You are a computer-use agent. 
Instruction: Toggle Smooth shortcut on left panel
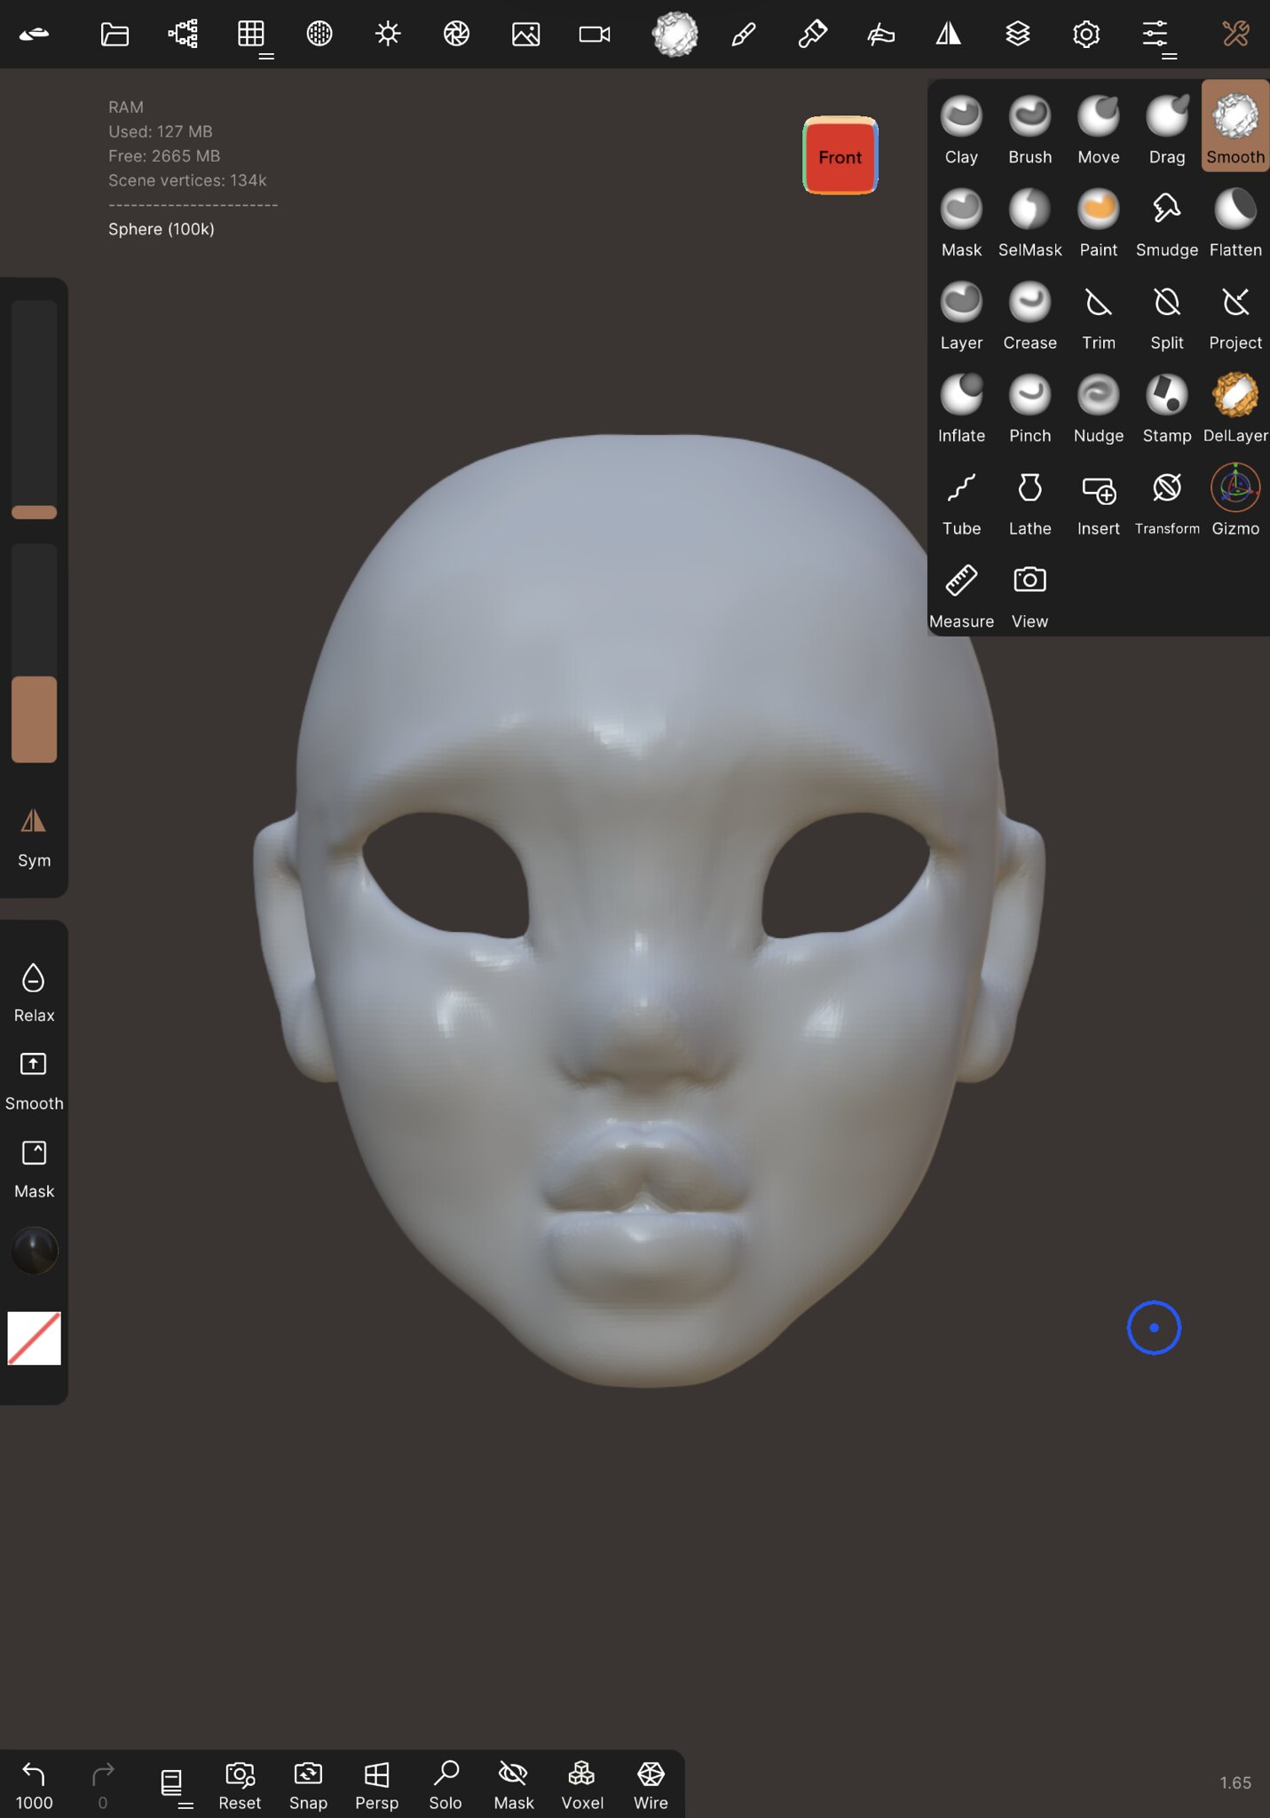[x=34, y=1080]
